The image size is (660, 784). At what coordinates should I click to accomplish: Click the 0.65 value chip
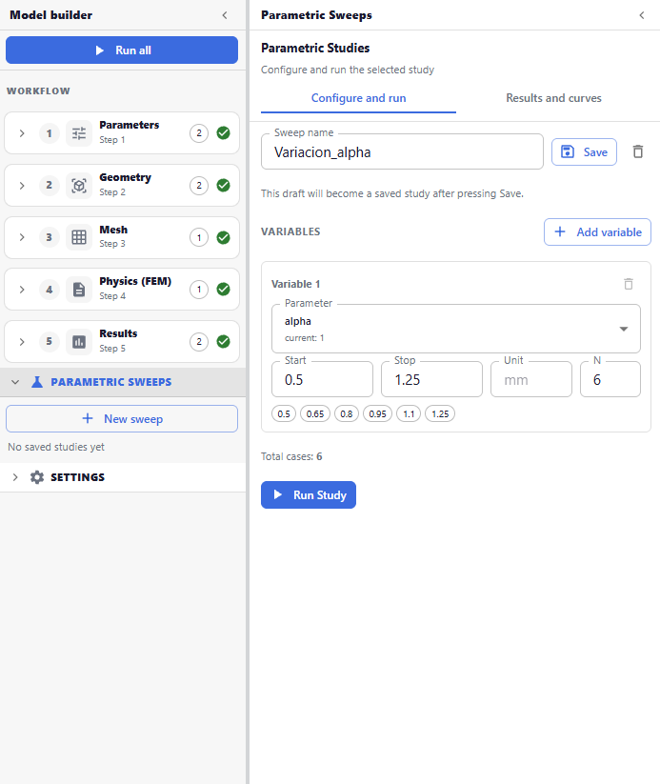(315, 414)
